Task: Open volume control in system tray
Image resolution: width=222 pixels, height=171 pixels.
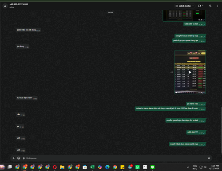Action: click(x=205, y=167)
